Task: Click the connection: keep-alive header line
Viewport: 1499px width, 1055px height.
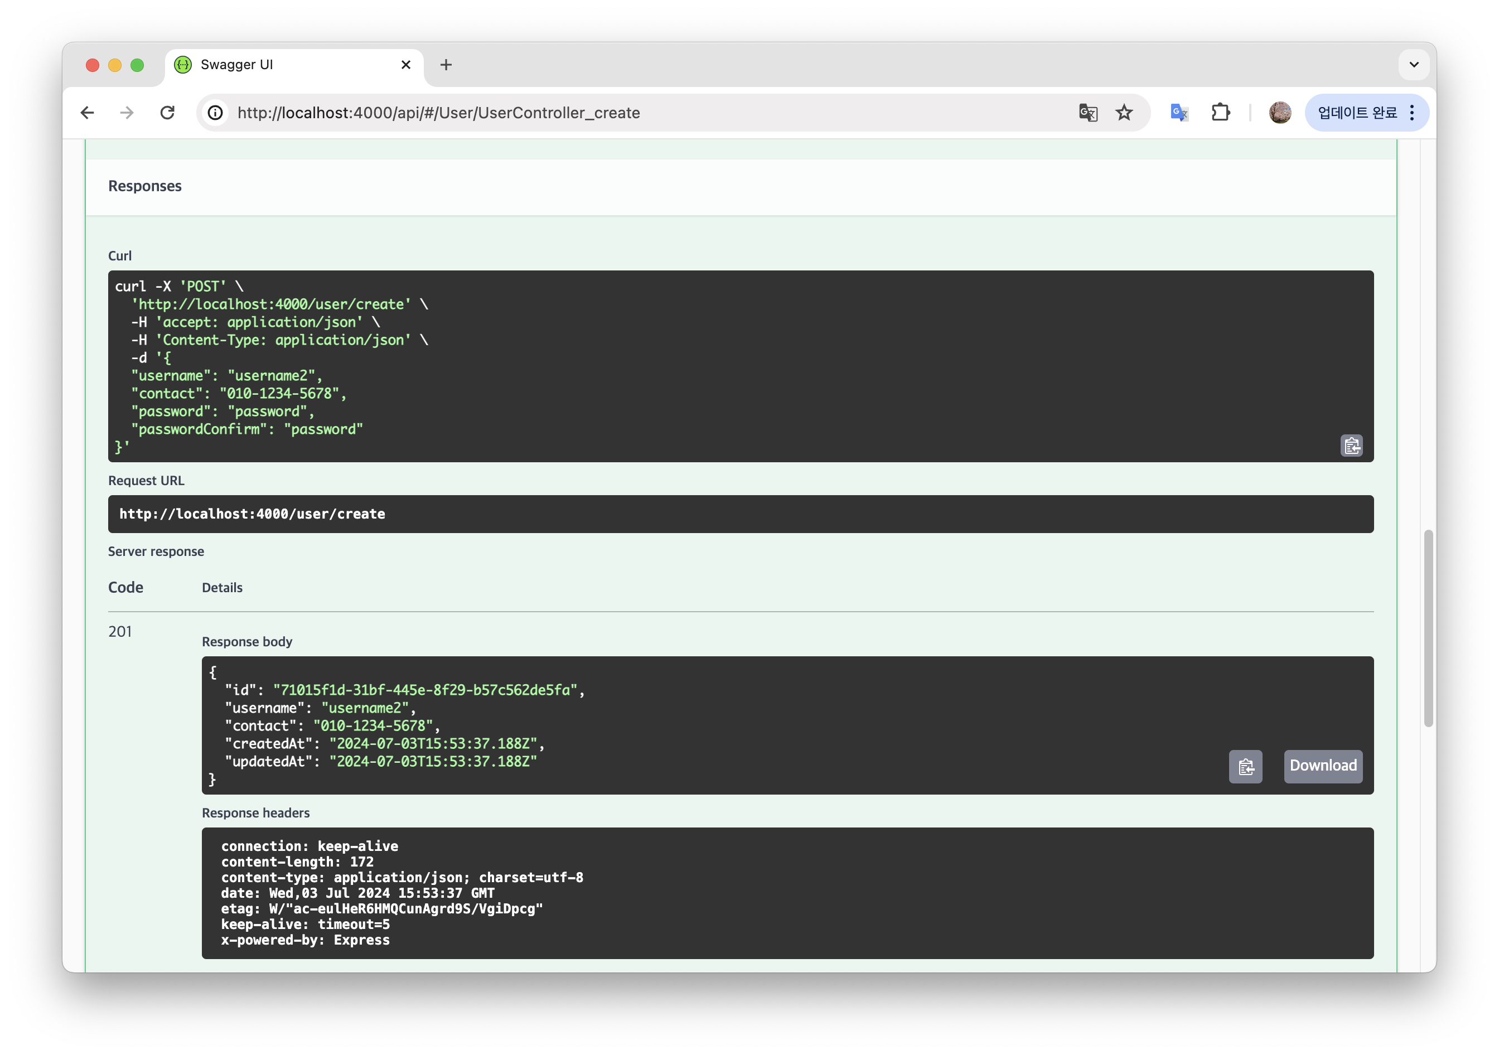Action: click(310, 846)
